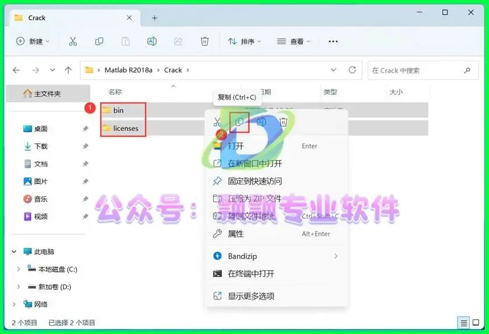This screenshot has width=489, height=334.
Task: Go back with the left arrow button
Action: pyautogui.click(x=16, y=70)
